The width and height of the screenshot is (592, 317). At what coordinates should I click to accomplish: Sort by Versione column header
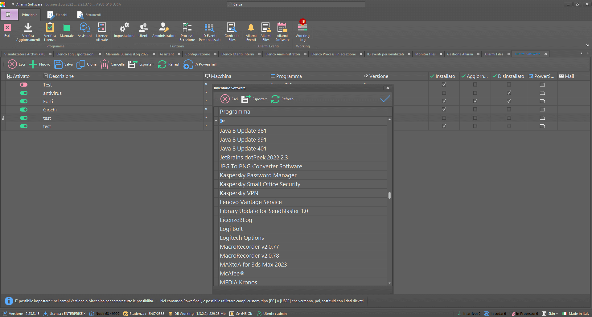click(x=395, y=76)
